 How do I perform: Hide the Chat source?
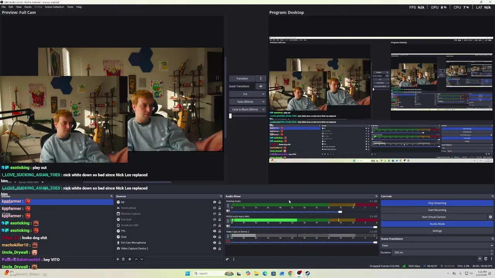tap(215, 237)
